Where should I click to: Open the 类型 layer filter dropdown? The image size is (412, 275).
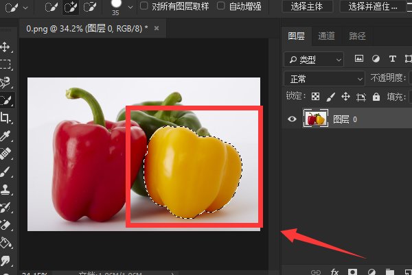click(x=314, y=60)
